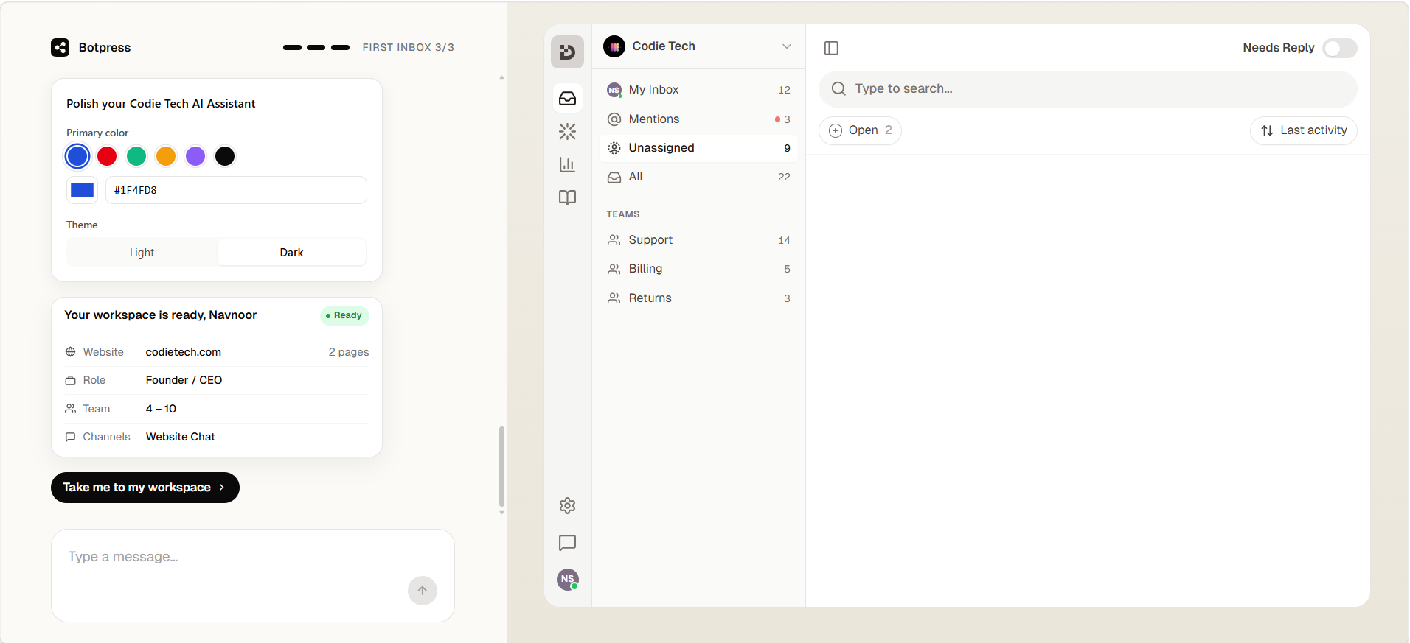The image size is (1410, 643).
Task: Click the Channels chat icon in workspace card
Action: point(71,437)
